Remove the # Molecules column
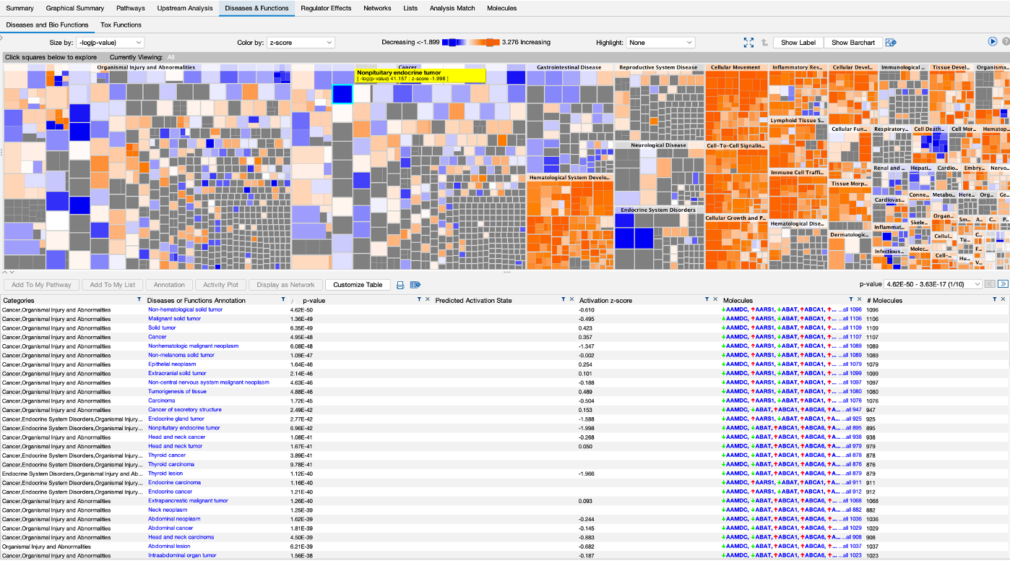This screenshot has height=561, width=1010. tap(1003, 299)
